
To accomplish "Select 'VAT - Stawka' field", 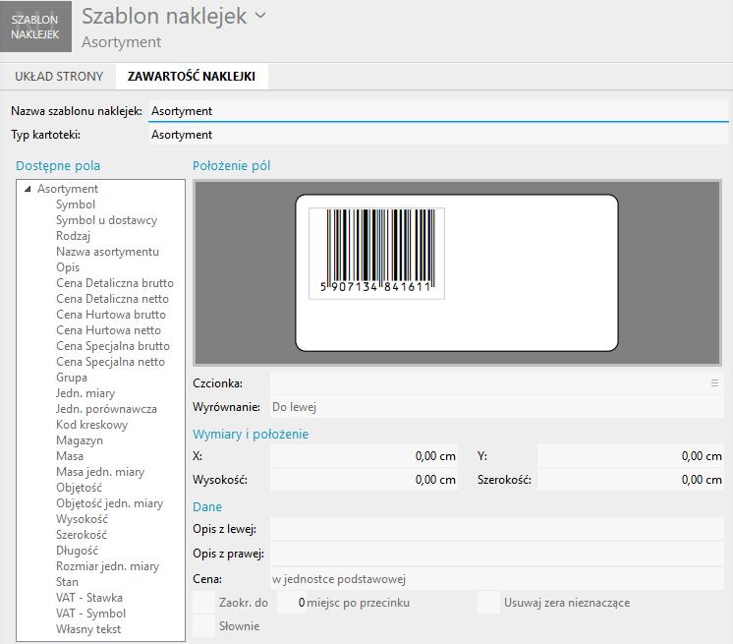I will 89,598.
